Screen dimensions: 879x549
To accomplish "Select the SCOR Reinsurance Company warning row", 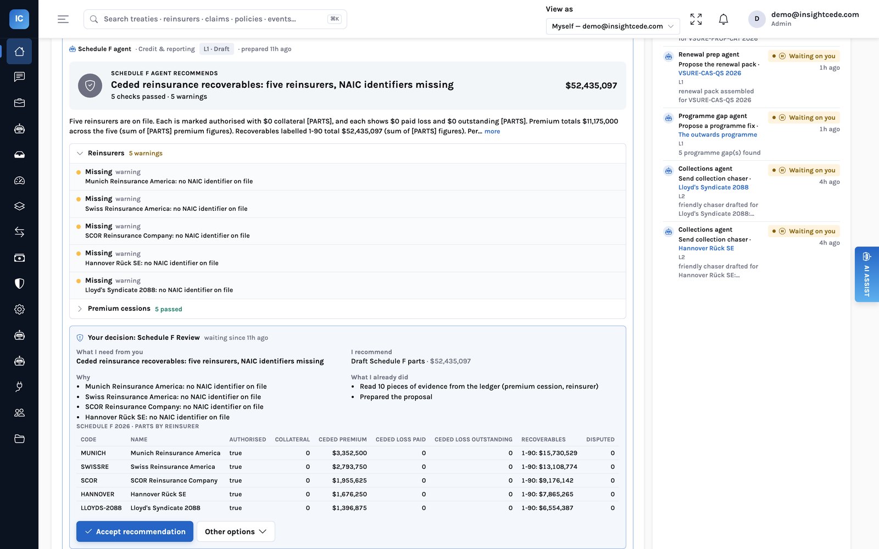I will pos(348,231).
